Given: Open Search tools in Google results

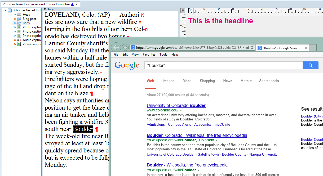Looking at the screenshot, I should 269,81.
